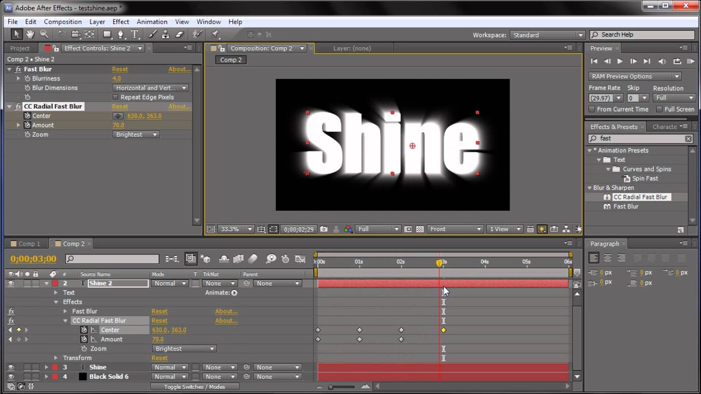The height and width of the screenshot is (394, 701).
Task: Click the timeline layer search field
Action: click(x=112, y=259)
